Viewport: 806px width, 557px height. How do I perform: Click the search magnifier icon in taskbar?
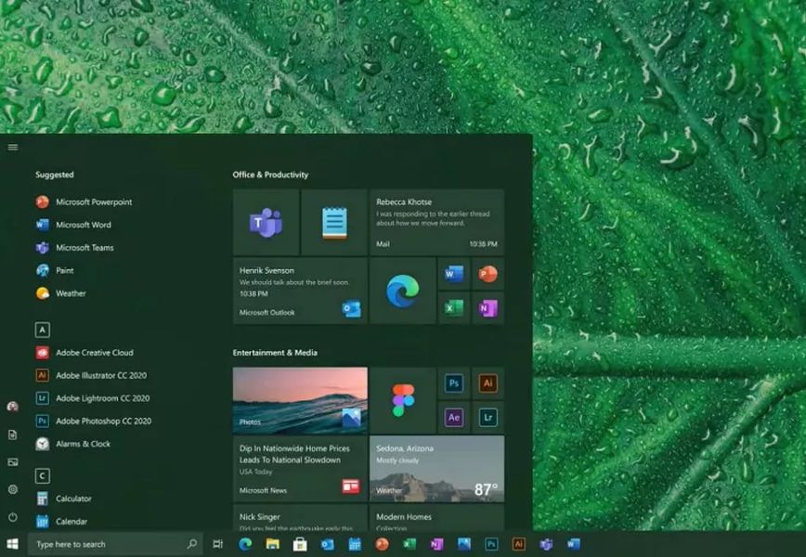(x=191, y=544)
